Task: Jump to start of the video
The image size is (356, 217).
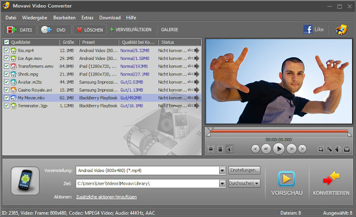Action: (x=255, y=149)
